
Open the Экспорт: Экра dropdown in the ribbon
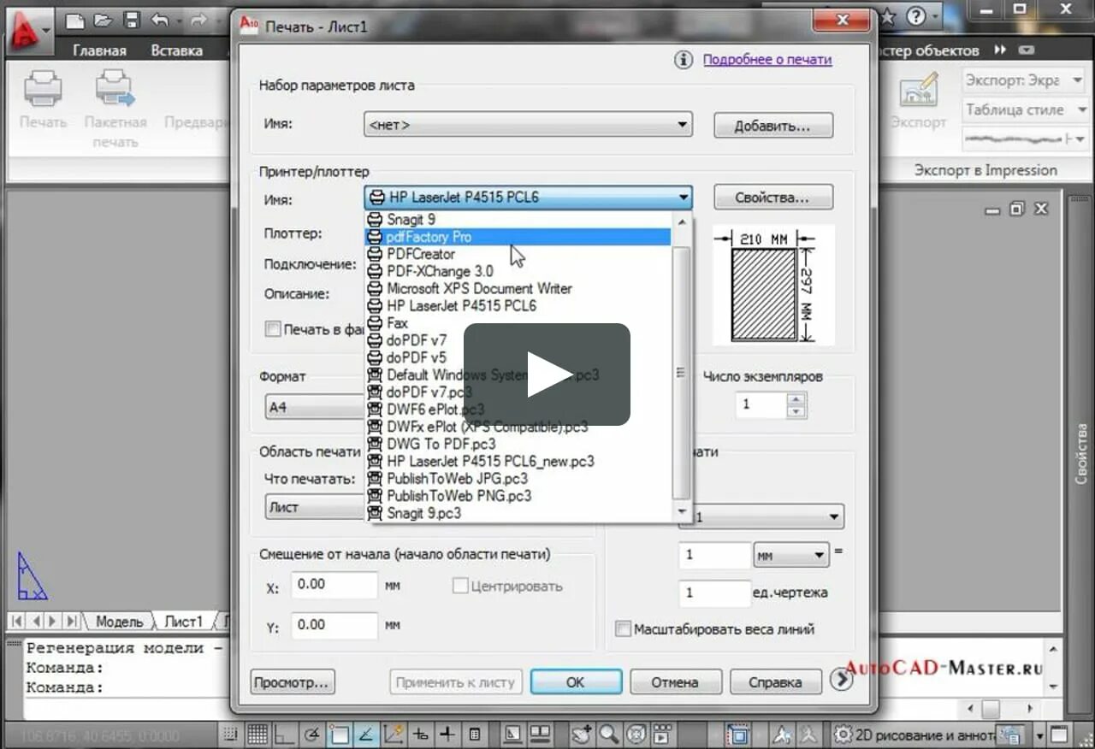point(1025,80)
